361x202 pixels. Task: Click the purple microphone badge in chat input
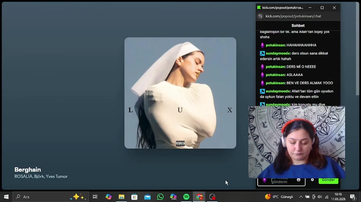coord(264,180)
